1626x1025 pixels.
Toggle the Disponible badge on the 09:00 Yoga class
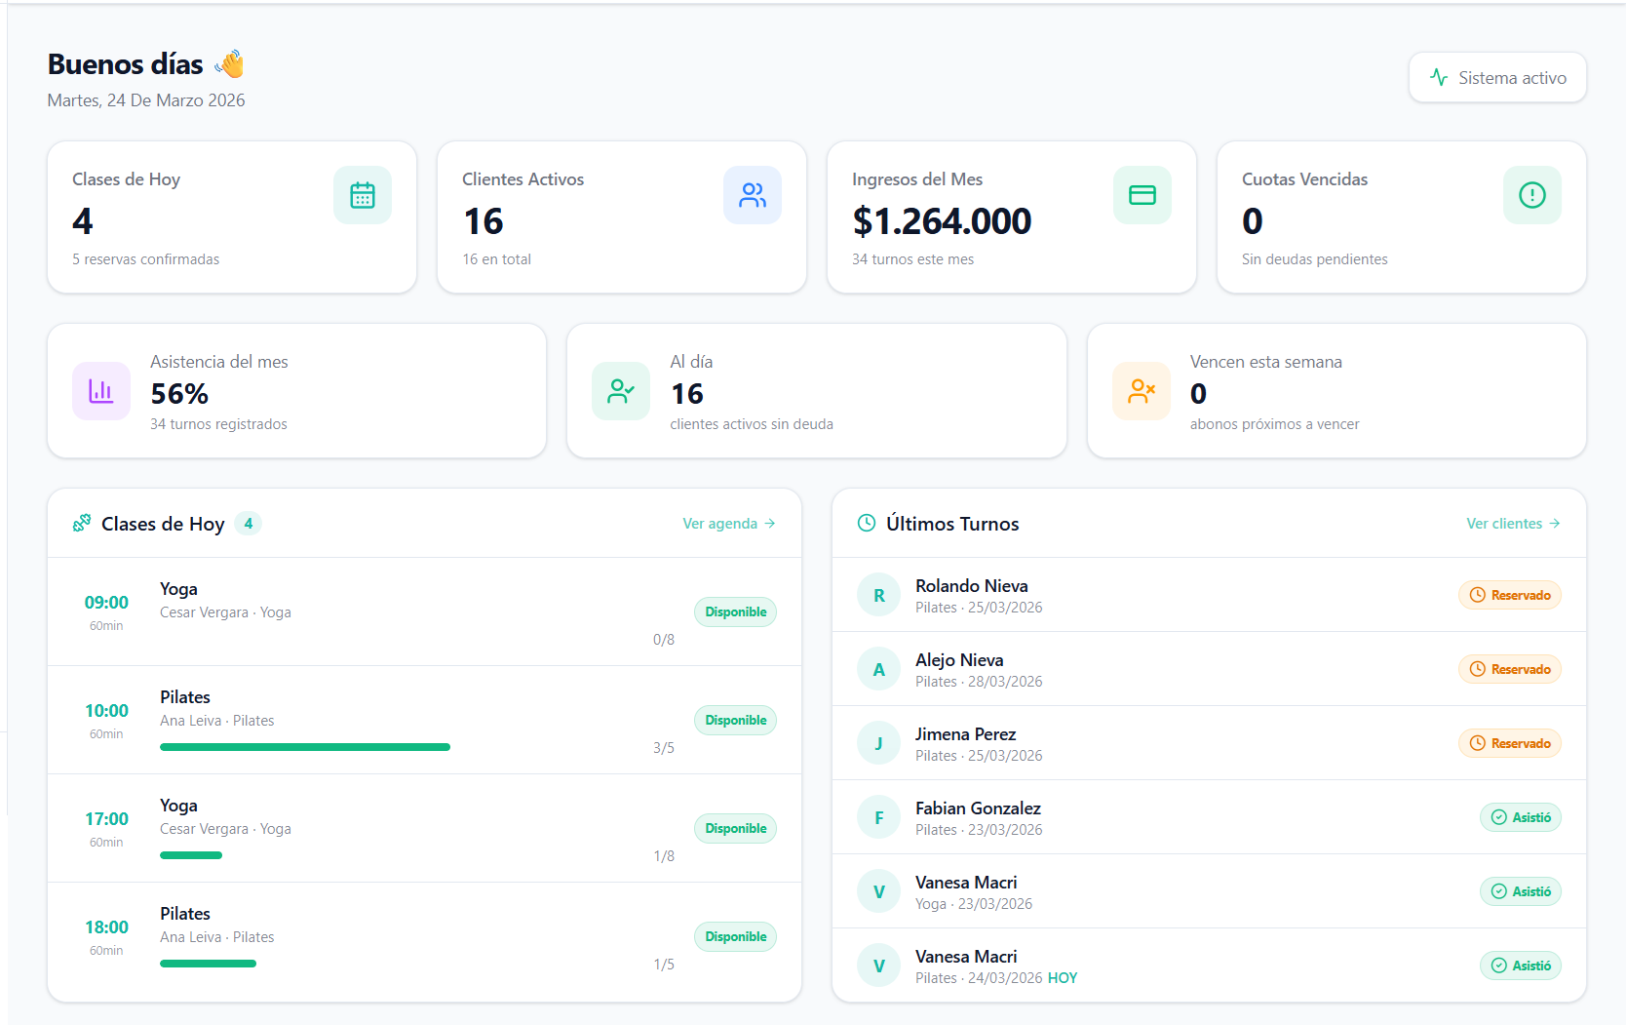point(735,611)
